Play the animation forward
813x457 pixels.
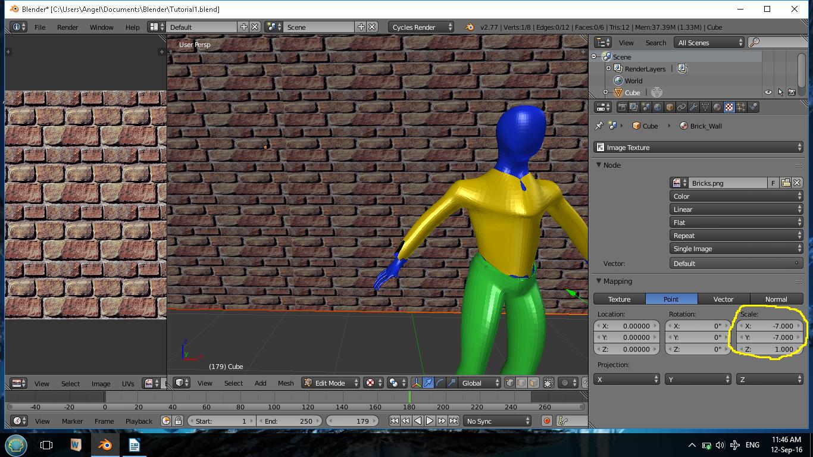(x=430, y=421)
